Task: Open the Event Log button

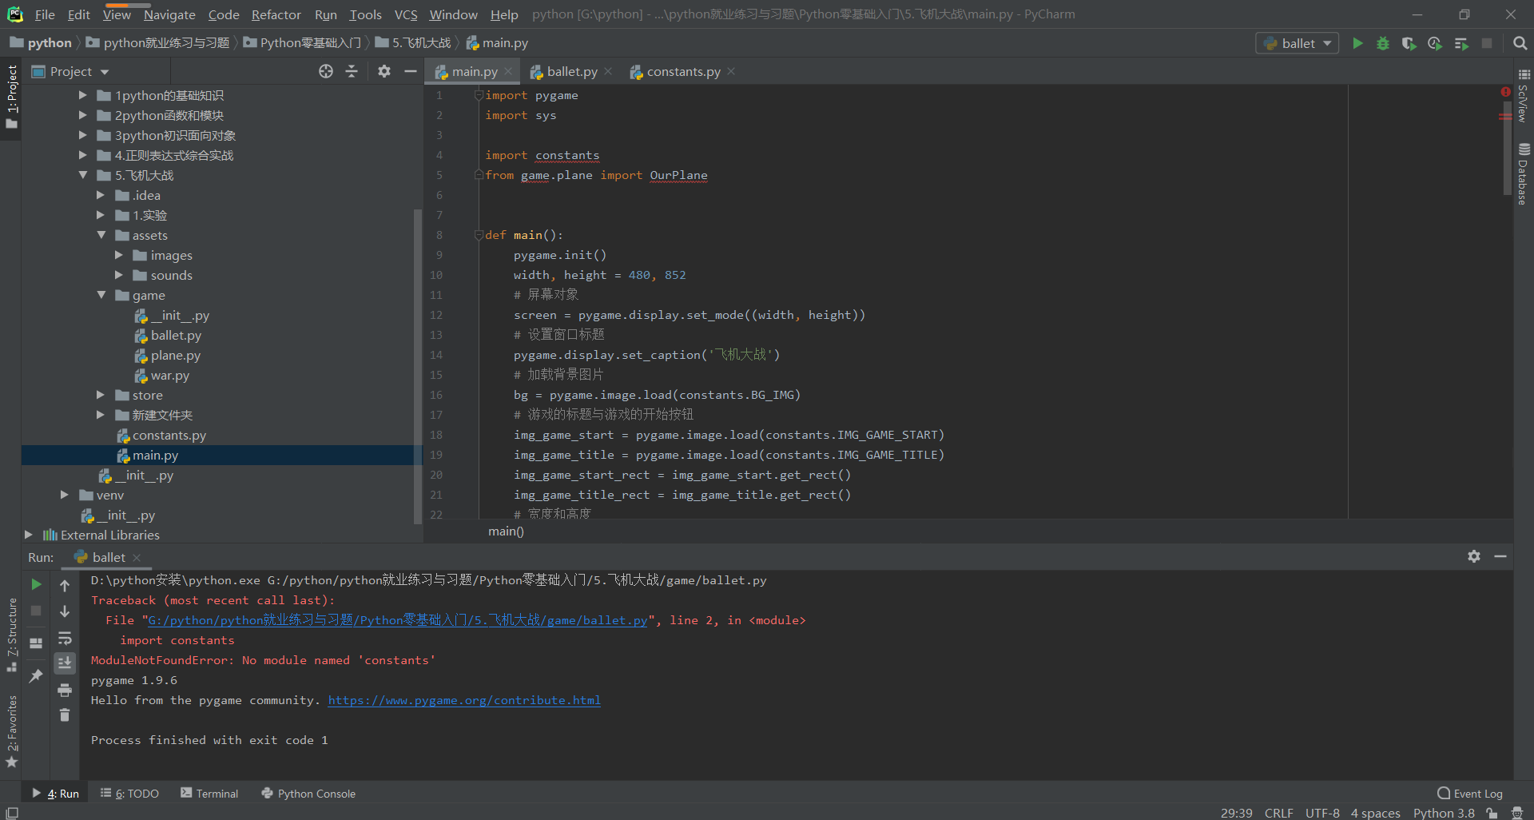Action: pos(1470,794)
